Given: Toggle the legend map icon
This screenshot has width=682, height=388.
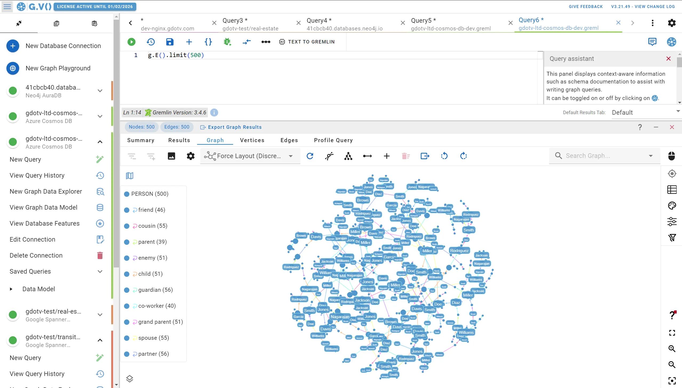Looking at the screenshot, I should point(130,176).
